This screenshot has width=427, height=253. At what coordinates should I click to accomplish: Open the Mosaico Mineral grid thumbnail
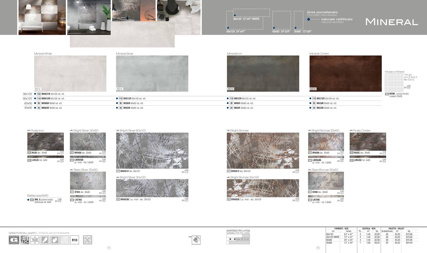coord(394,83)
